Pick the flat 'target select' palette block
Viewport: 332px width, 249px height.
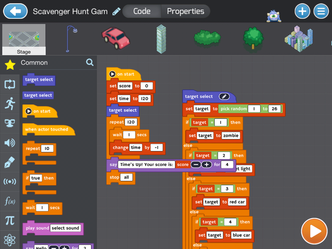(x=38, y=95)
